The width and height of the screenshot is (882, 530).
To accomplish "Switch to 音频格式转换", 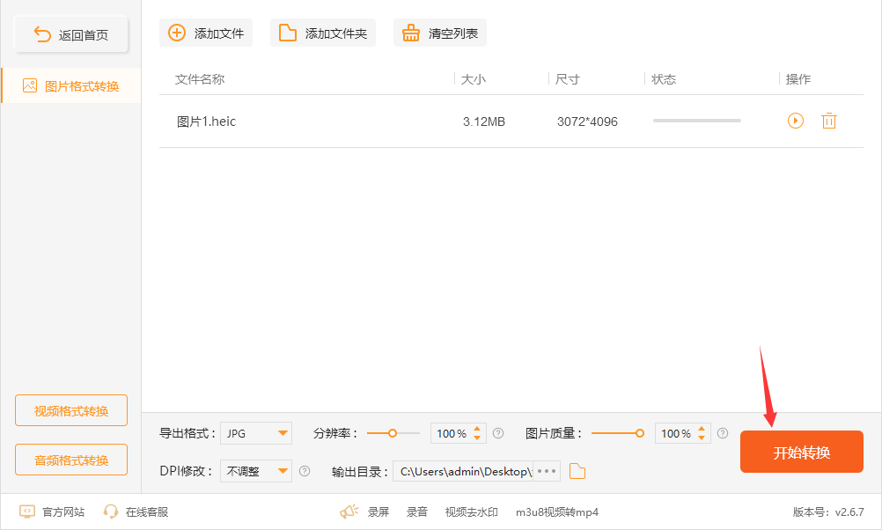I will pyautogui.click(x=71, y=460).
